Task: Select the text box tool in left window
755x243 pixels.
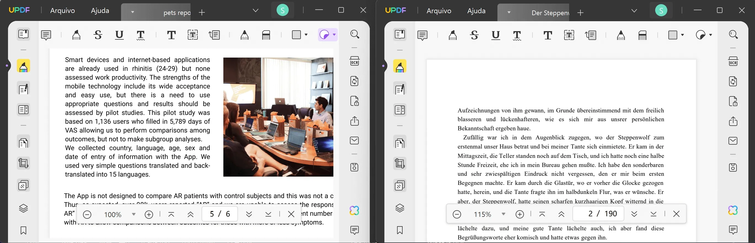Action: (x=192, y=35)
